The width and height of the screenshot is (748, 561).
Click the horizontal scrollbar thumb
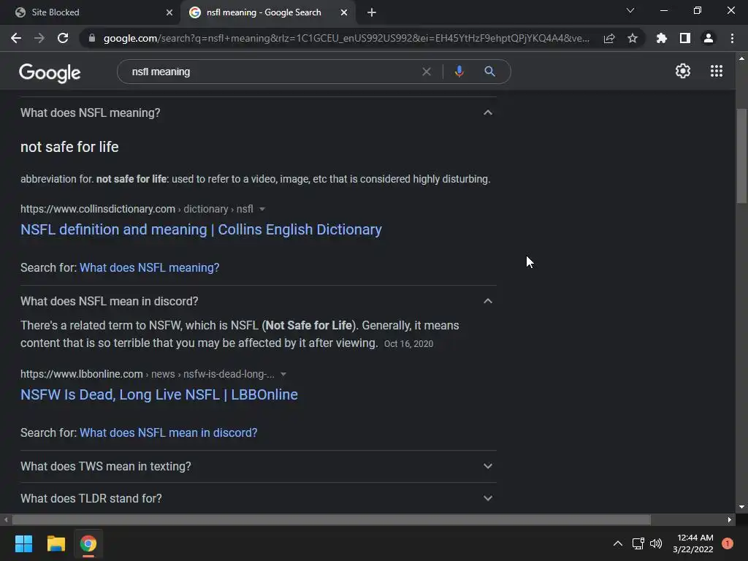click(x=332, y=519)
